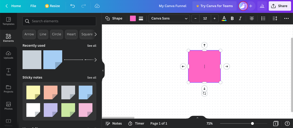Change text alignment

pyautogui.click(x=252, y=18)
